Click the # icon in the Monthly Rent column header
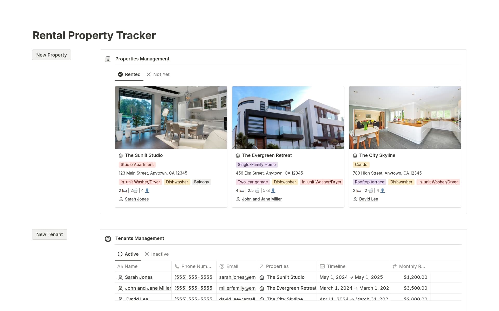 [394, 266]
